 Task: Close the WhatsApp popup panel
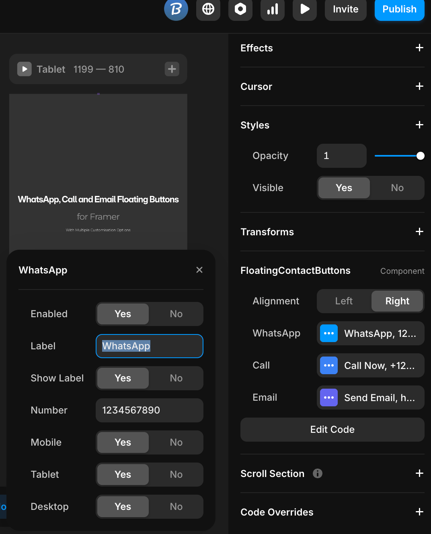pos(199,270)
